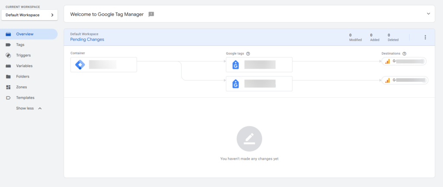Click the upper Google tag blue icon
443x187 pixels.
pyautogui.click(x=235, y=64)
